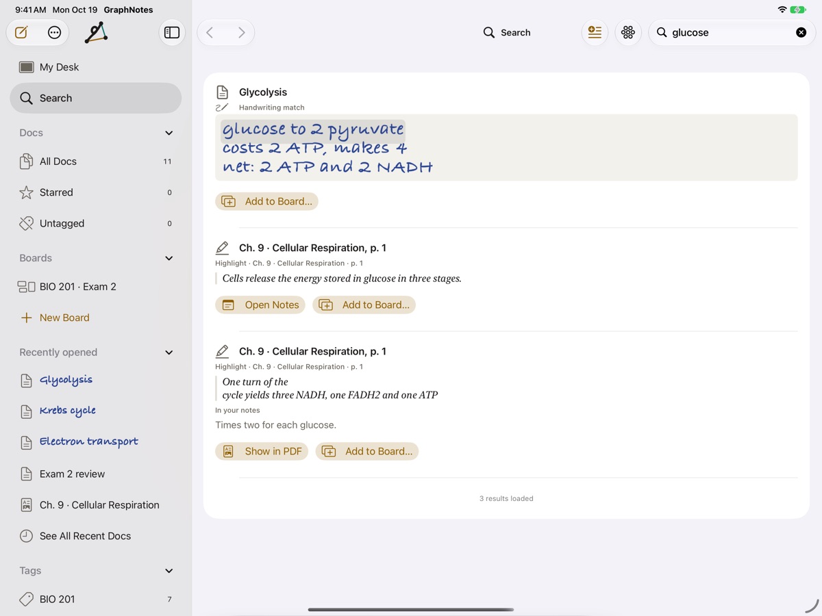822x616 pixels.
Task: Collapse the Recently opened section
Action: point(169,352)
